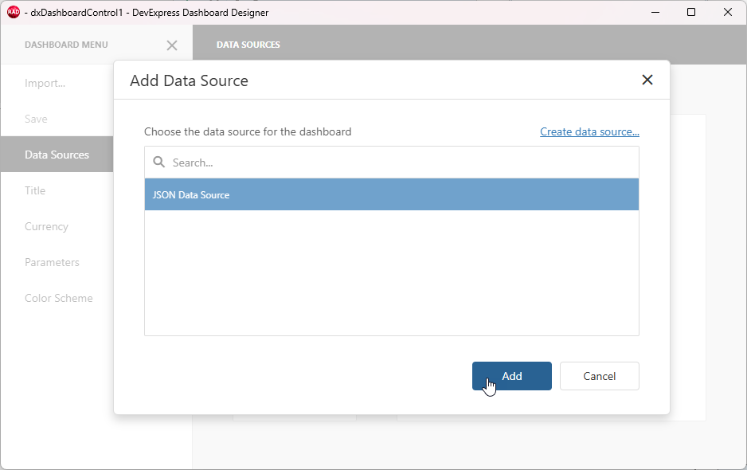
Task: Open Import... from the Dashboard Menu
Action: 45,83
